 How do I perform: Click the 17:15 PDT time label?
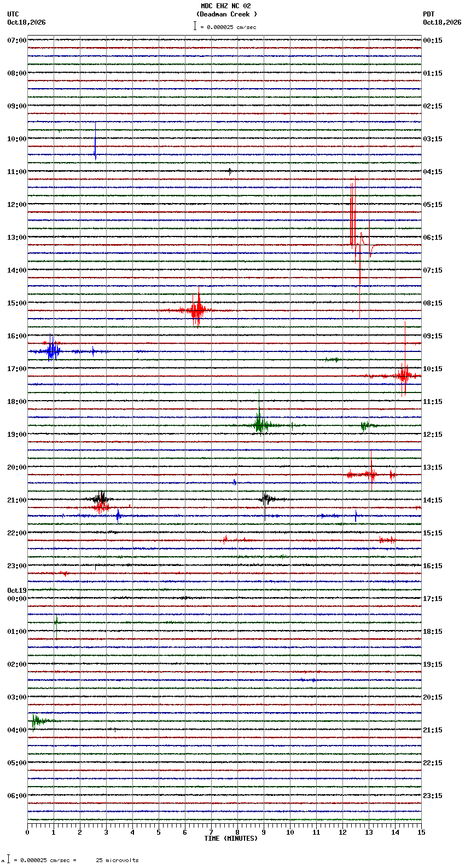click(x=433, y=599)
